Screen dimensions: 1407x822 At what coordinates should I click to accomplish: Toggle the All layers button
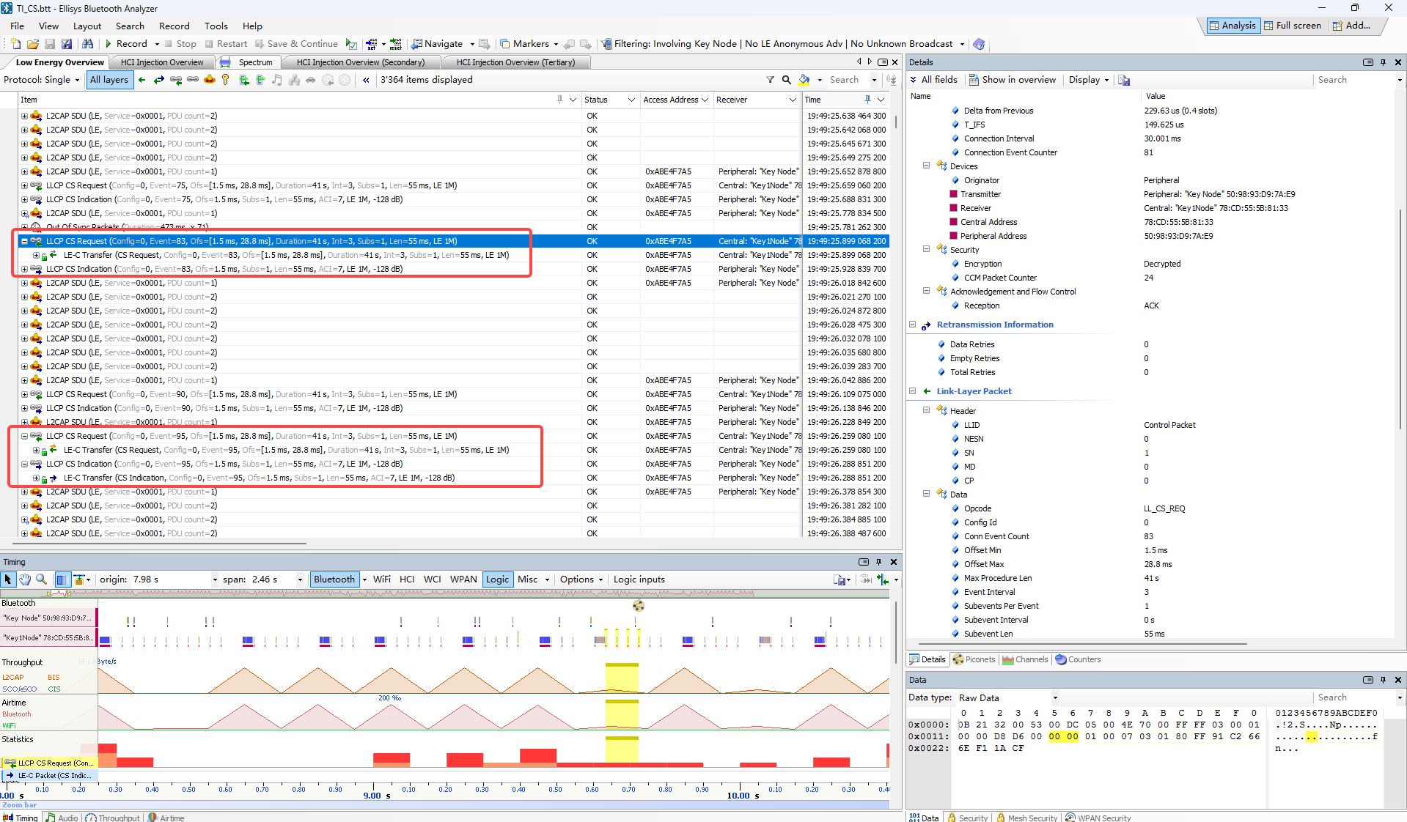[109, 79]
